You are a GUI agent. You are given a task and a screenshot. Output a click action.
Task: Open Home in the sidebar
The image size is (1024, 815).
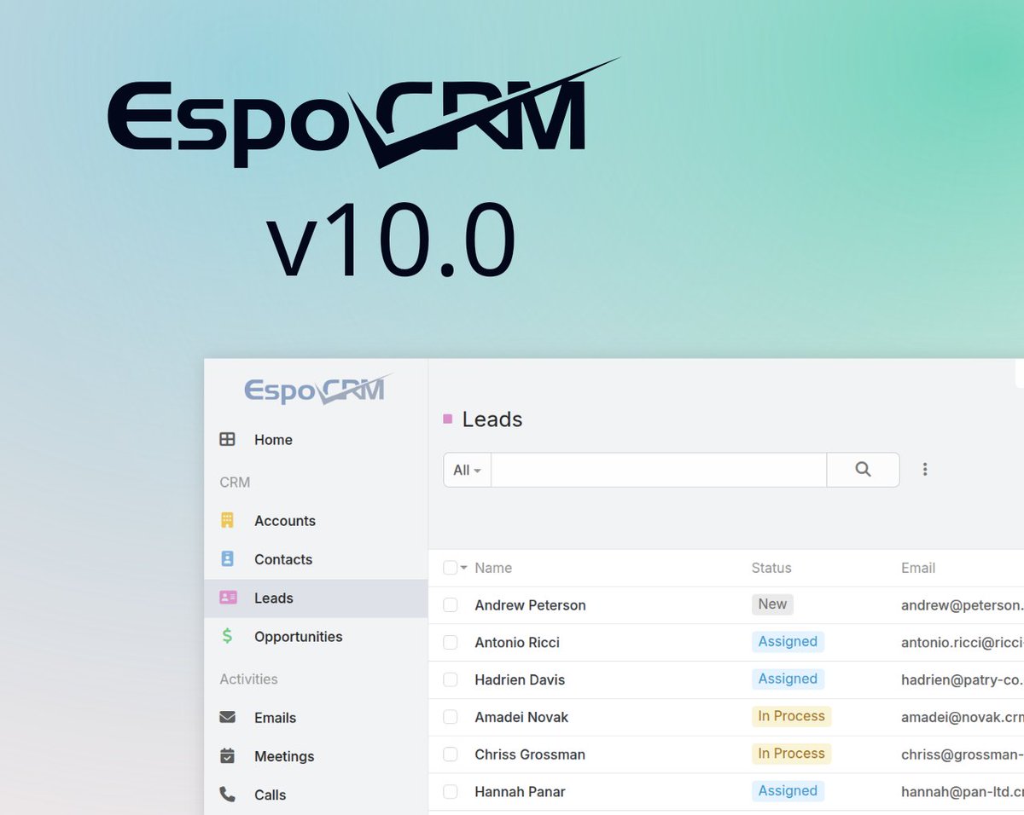(x=316, y=440)
